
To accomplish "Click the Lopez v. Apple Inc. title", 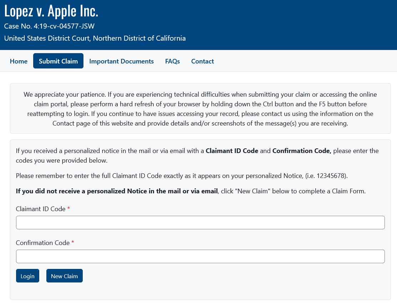I will tap(51, 11).
